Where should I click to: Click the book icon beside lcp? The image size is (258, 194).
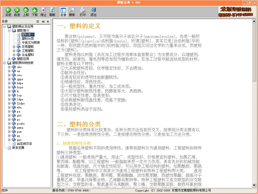pyautogui.click(x=14, y=95)
